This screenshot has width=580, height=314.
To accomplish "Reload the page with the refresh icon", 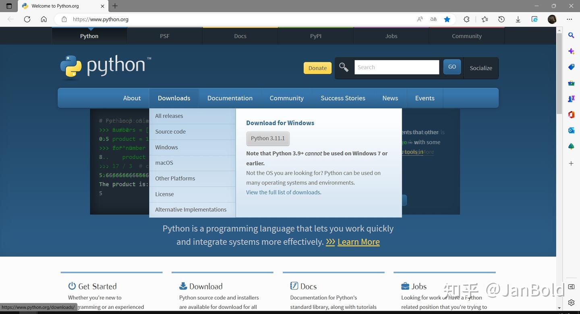I will click(27, 19).
